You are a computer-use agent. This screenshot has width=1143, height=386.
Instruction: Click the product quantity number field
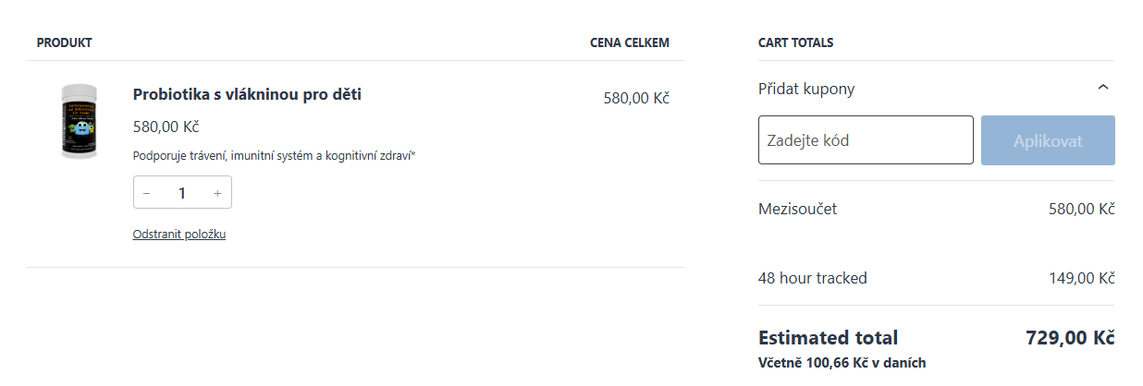point(182,193)
